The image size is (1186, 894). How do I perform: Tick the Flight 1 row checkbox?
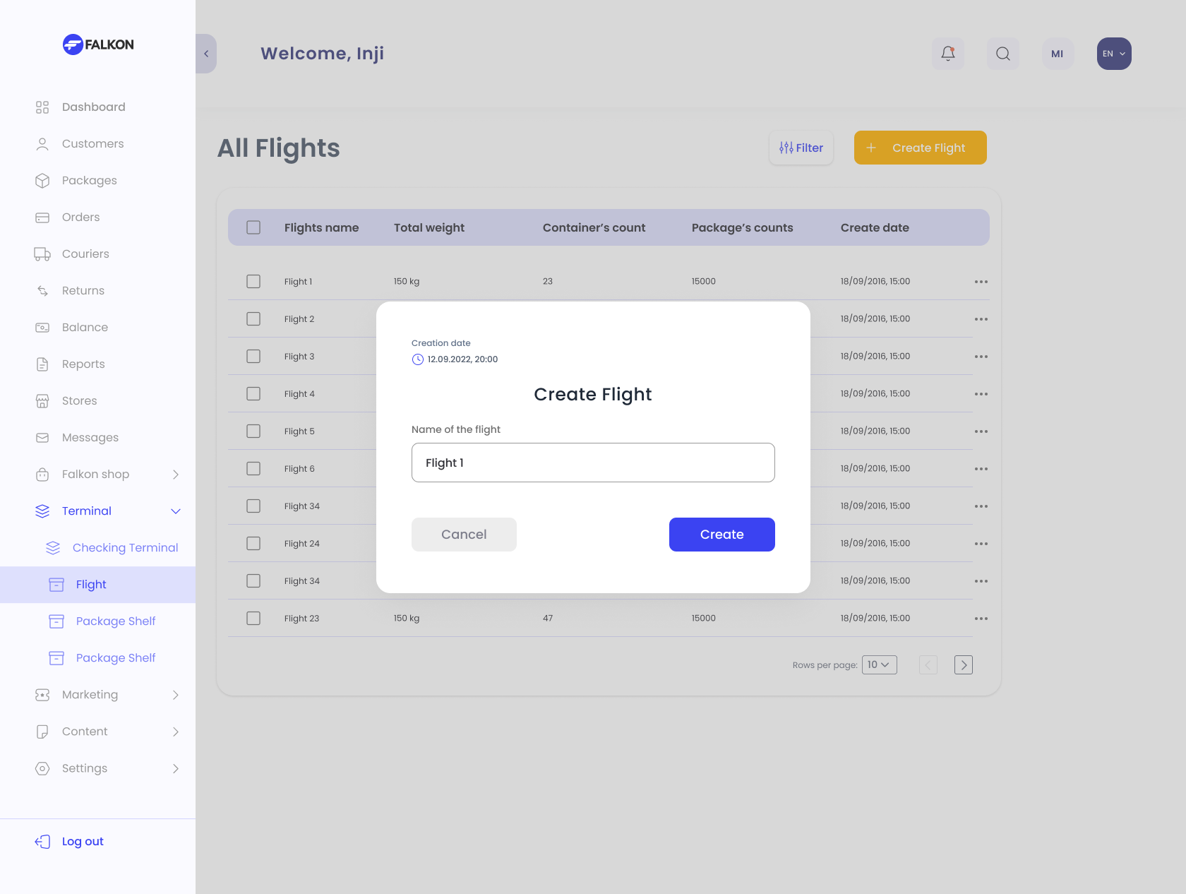tap(253, 282)
